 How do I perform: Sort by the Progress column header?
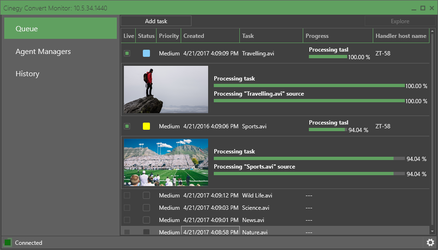(338, 36)
